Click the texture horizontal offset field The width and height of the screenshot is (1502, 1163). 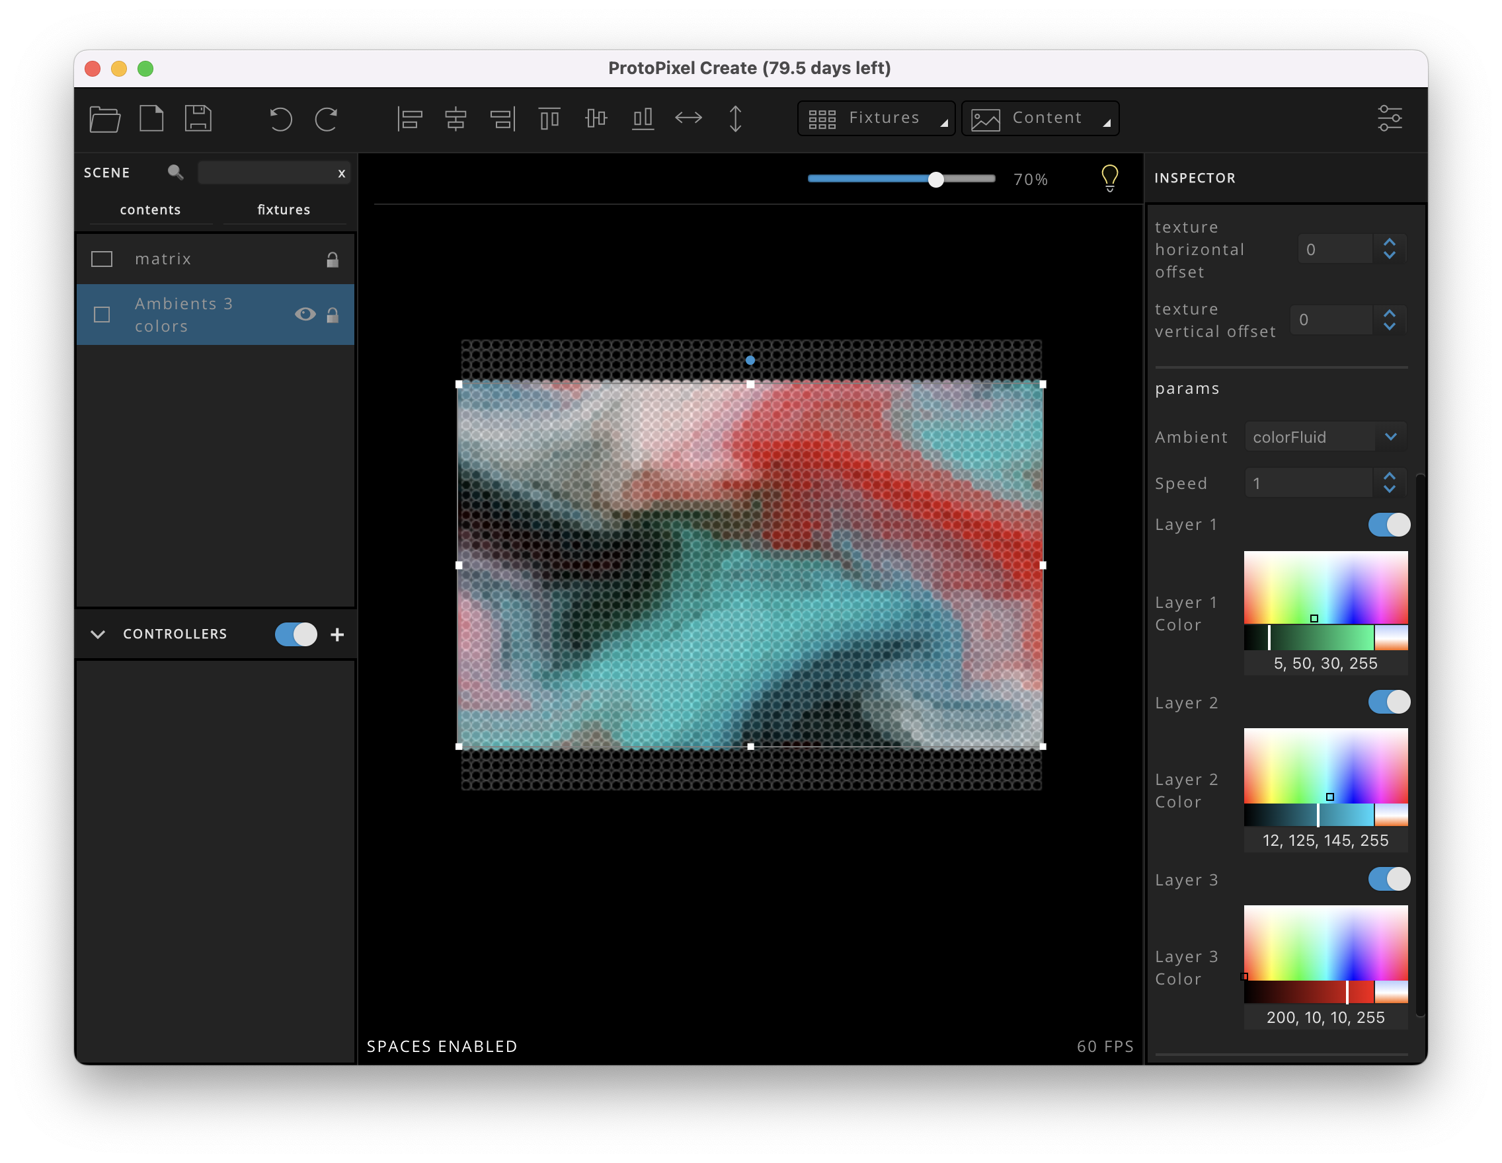coord(1335,250)
